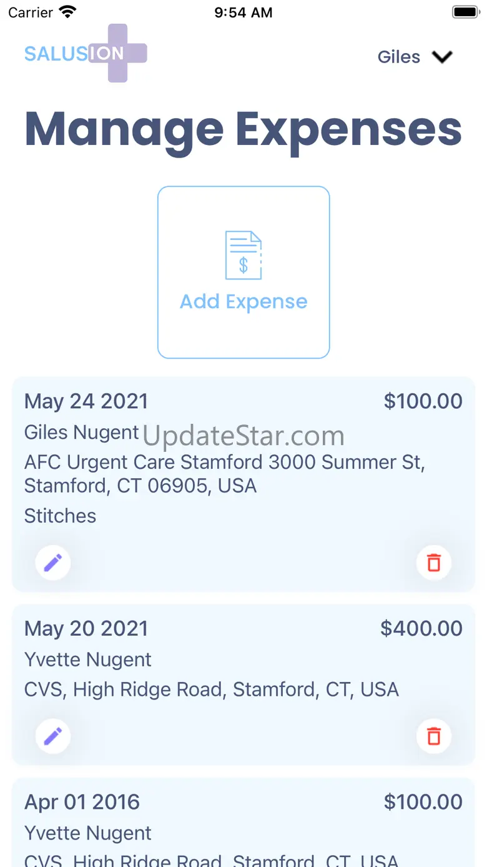The width and height of the screenshot is (487, 867).
Task: Click the Add Expense button
Action: coord(243,272)
